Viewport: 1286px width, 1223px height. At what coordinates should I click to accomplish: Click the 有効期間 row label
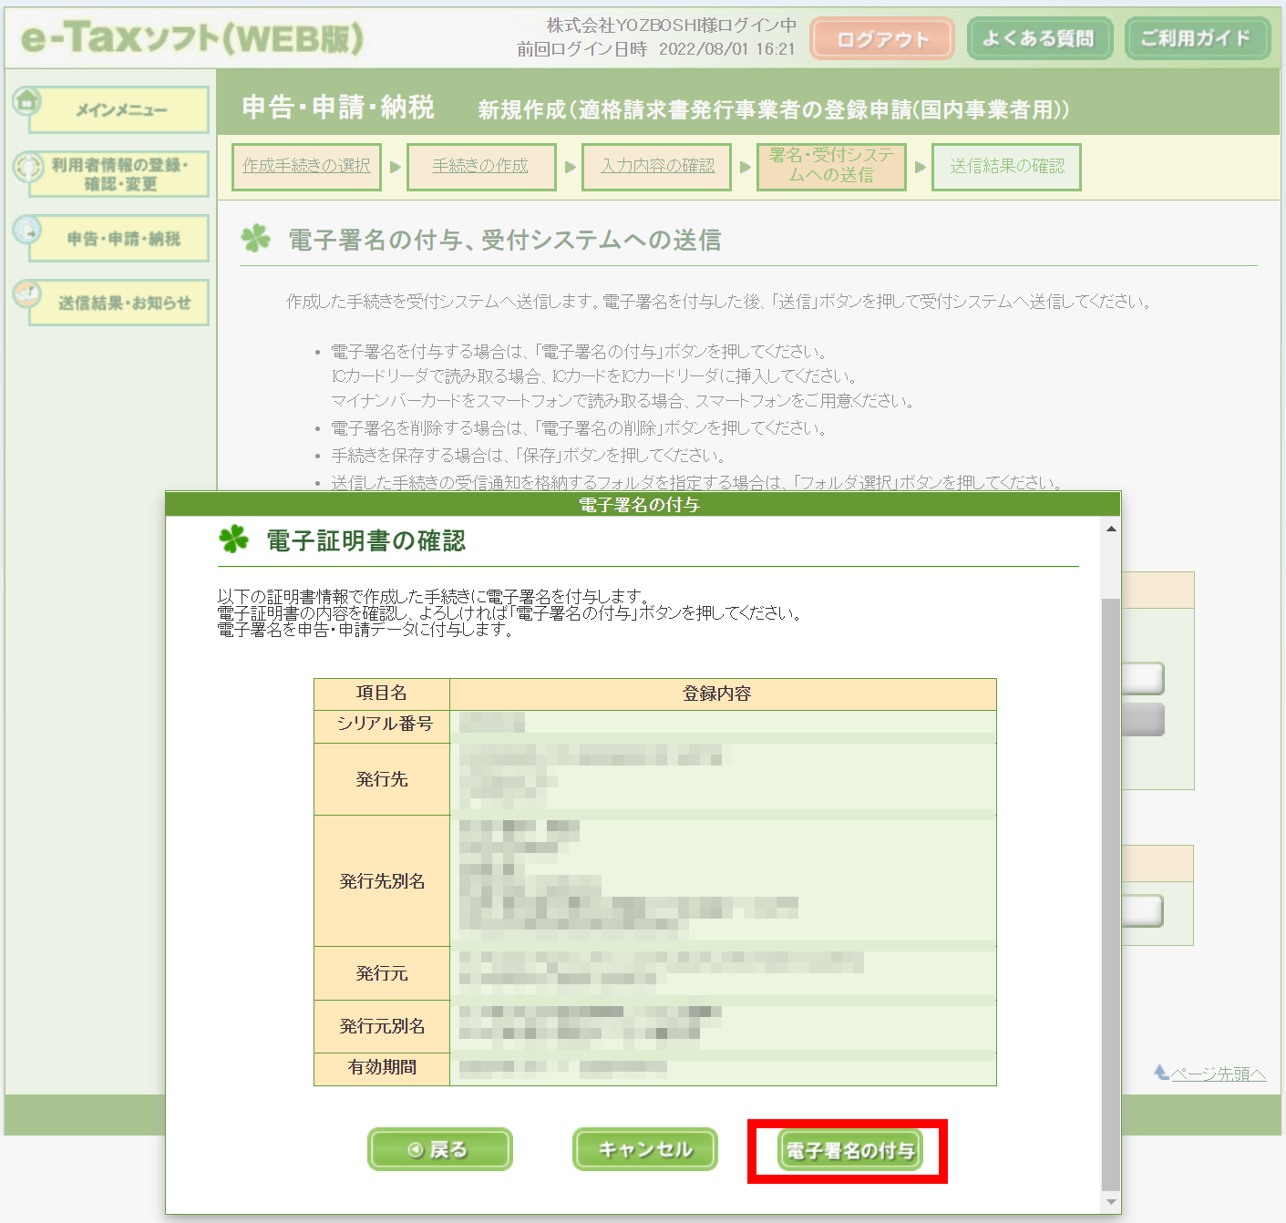383,1067
